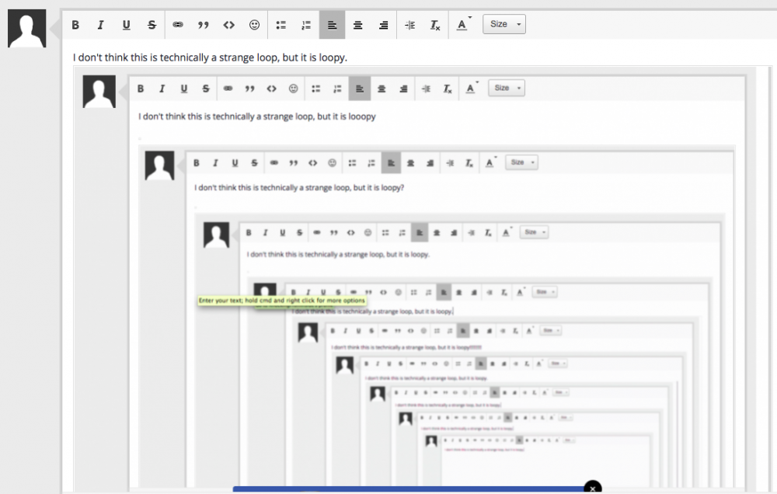Insert a link using the topmost toolbar
Viewport: 777px width, 494px height.
pyautogui.click(x=178, y=25)
